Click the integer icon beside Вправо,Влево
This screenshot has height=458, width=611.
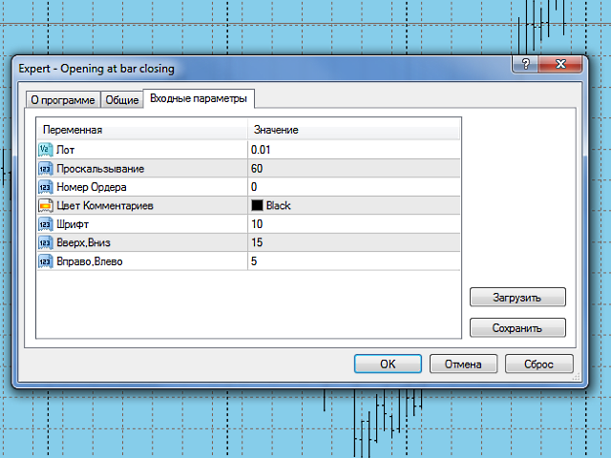[x=46, y=261]
